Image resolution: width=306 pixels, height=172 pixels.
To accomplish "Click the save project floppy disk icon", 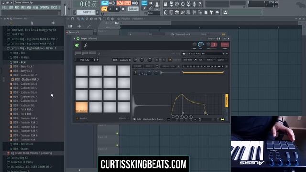I will tap(165, 4).
